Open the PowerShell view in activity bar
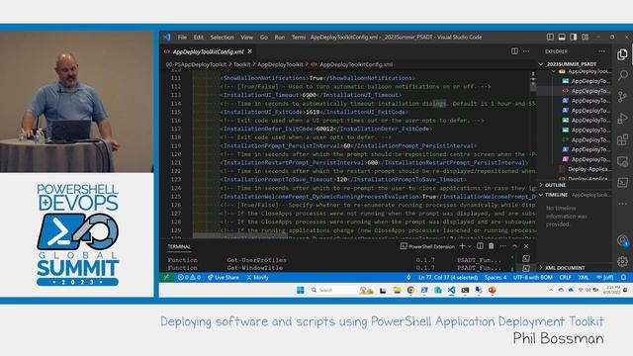 coord(622,182)
